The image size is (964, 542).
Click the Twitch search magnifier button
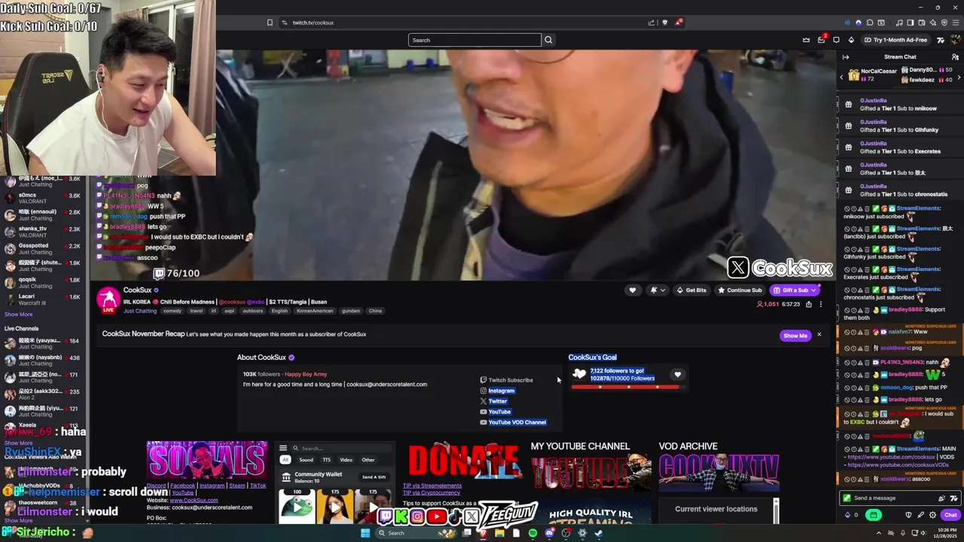point(548,40)
